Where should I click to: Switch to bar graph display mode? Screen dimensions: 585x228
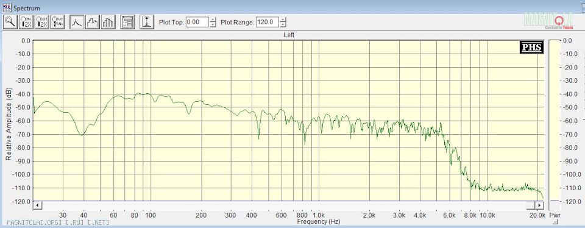click(x=108, y=22)
